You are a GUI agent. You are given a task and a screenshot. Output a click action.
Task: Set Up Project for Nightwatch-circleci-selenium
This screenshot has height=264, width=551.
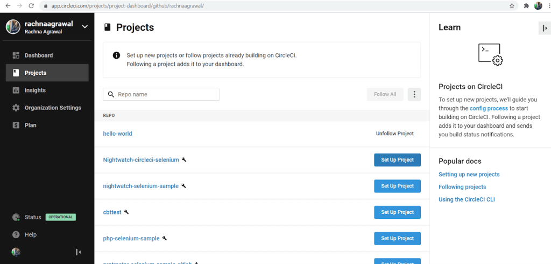pos(398,160)
